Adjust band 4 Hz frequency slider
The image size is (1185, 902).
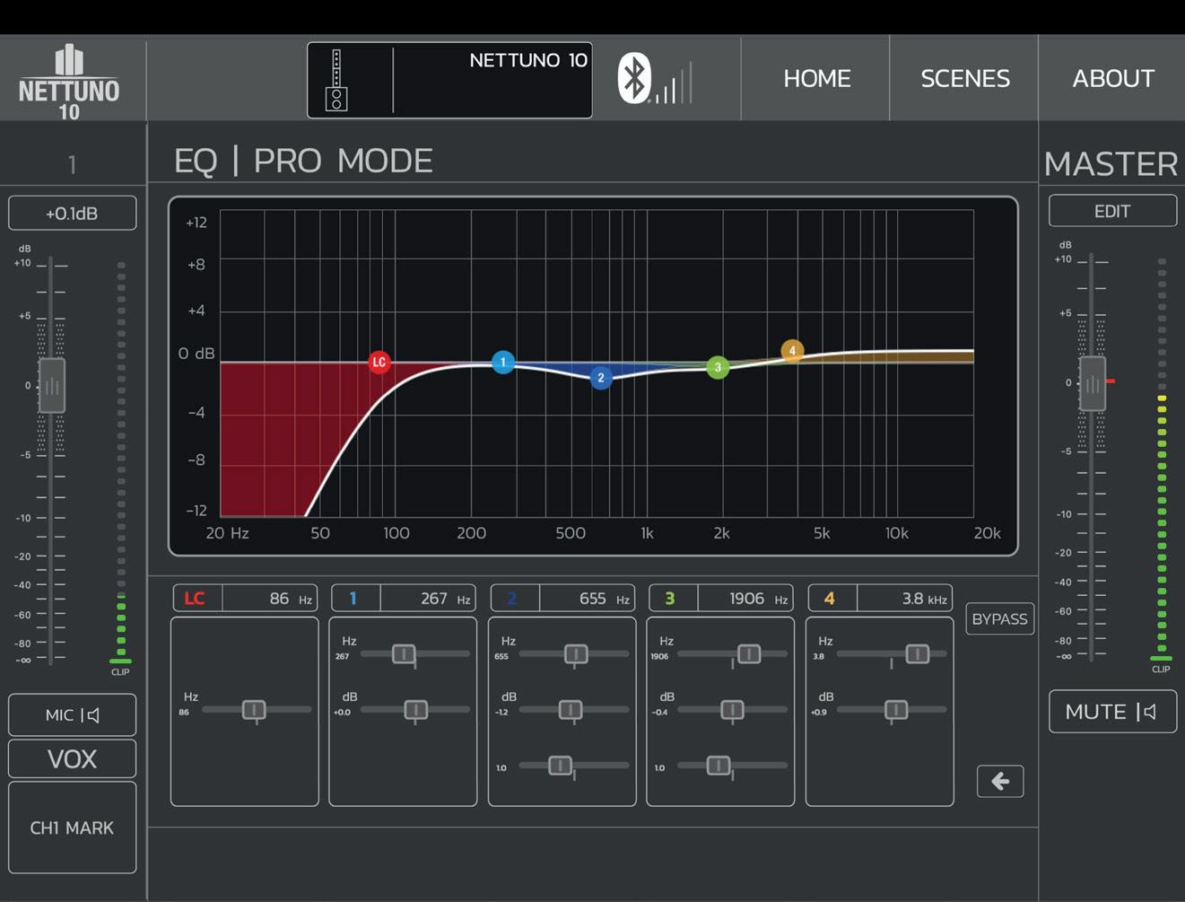point(918,654)
